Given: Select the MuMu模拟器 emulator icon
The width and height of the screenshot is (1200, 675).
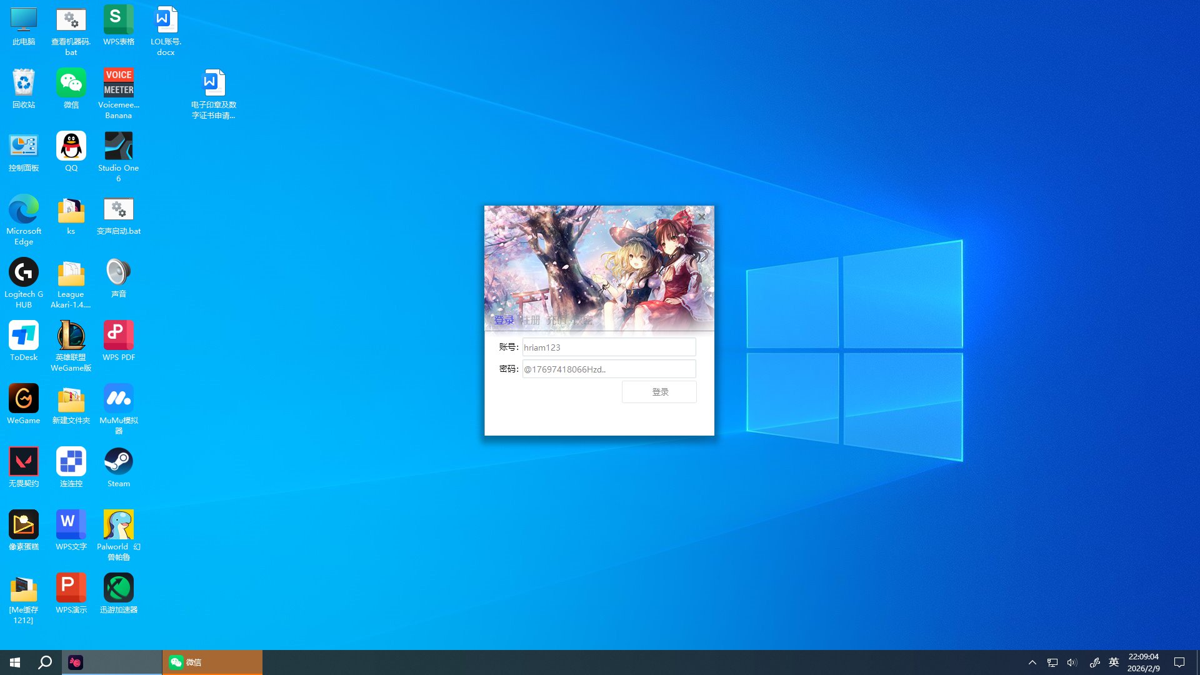Looking at the screenshot, I should tap(118, 399).
